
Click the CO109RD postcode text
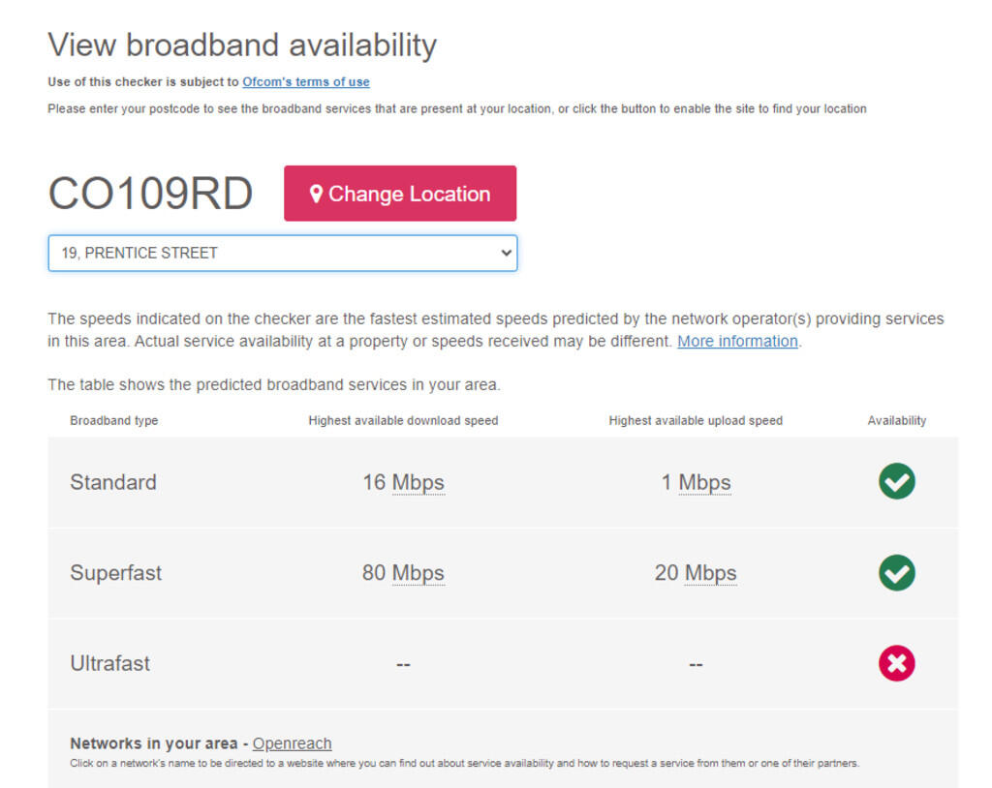[150, 194]
